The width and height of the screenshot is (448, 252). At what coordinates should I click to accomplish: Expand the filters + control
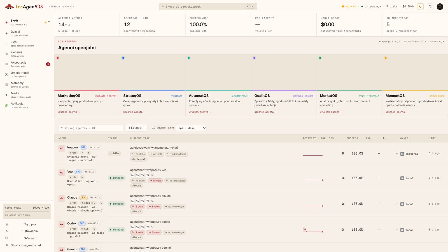point(137,128)
